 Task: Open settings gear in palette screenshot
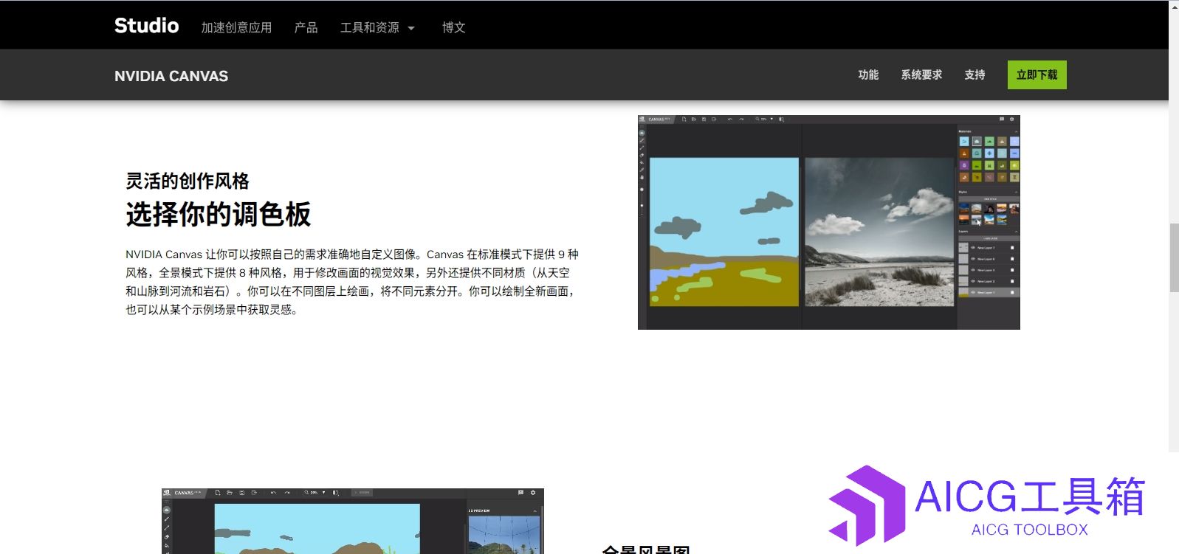click(x=1012, y=119)
